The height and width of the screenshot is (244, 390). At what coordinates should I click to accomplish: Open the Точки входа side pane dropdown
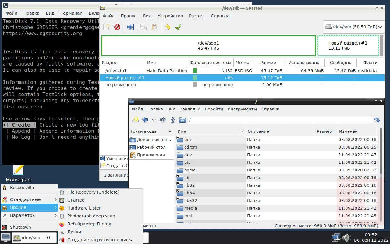click(151, 131)
